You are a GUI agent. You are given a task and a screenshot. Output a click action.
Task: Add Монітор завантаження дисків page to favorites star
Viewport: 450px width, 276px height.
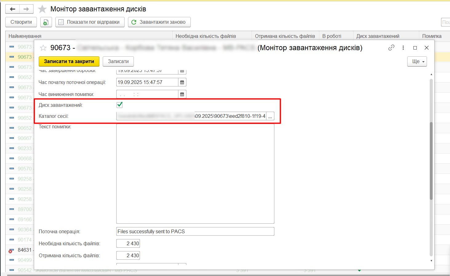click(42, 9)
